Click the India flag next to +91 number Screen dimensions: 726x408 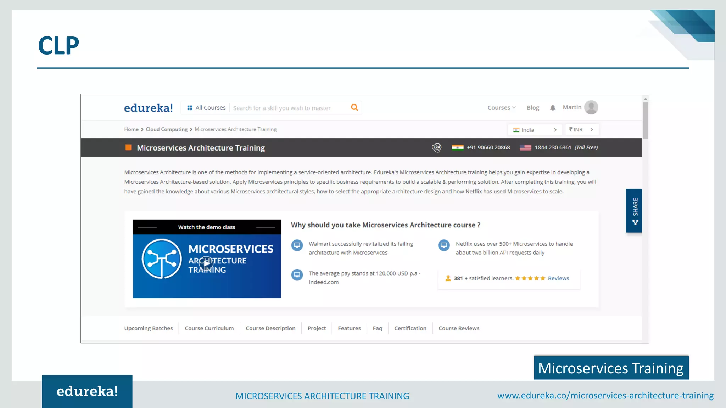click(x=458, y=148)
